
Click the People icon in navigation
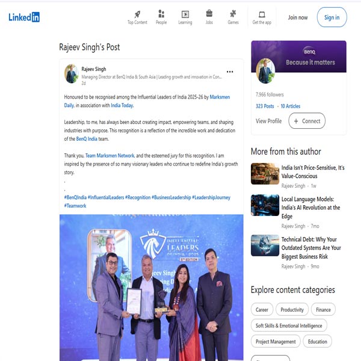coord(161,14)
